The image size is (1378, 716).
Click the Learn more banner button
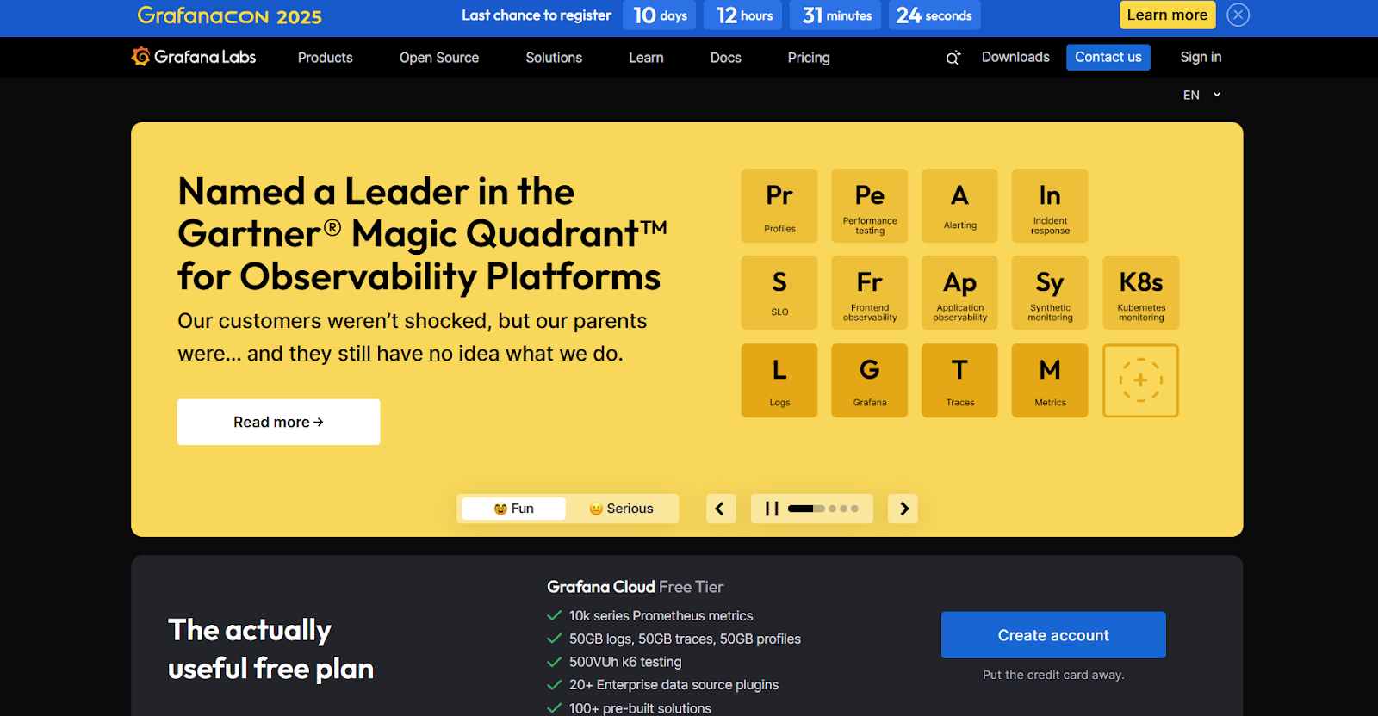tap(1167, 15)
